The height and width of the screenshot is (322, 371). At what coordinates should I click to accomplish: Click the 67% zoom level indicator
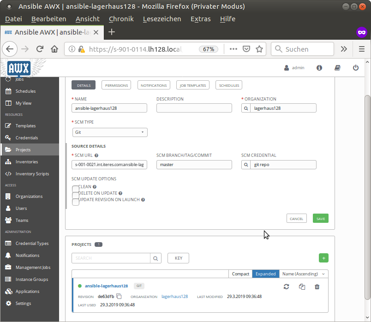click(x=209, y=49)
